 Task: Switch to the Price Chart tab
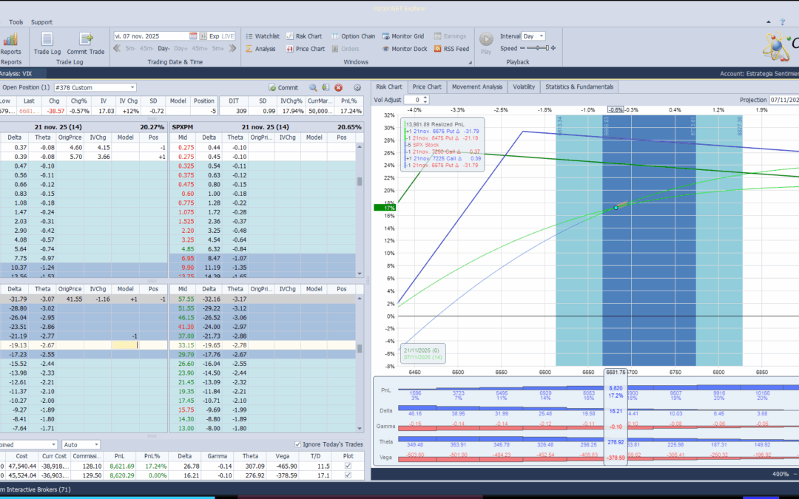(x=427, y=87)
